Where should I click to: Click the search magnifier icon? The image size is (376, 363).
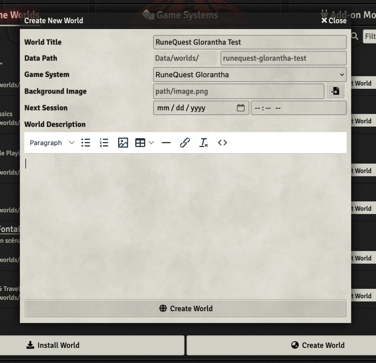pyautogui.click(x=355, y=36)
